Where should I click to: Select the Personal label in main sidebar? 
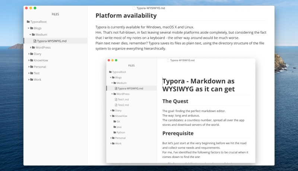coord(40,67)
